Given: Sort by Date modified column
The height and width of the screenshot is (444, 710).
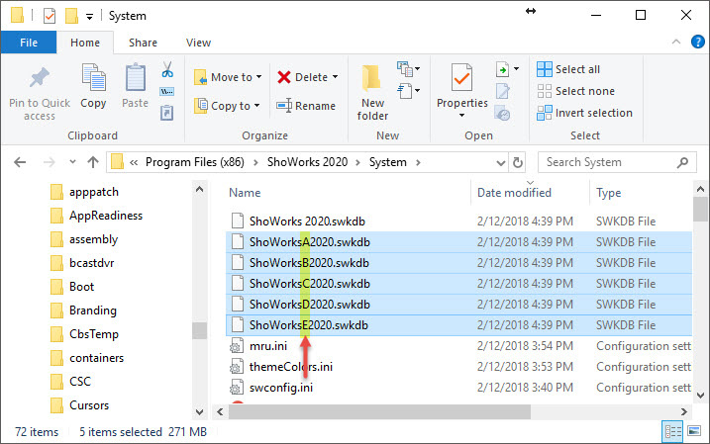Looking at the screenshot, I should point(514,193).
